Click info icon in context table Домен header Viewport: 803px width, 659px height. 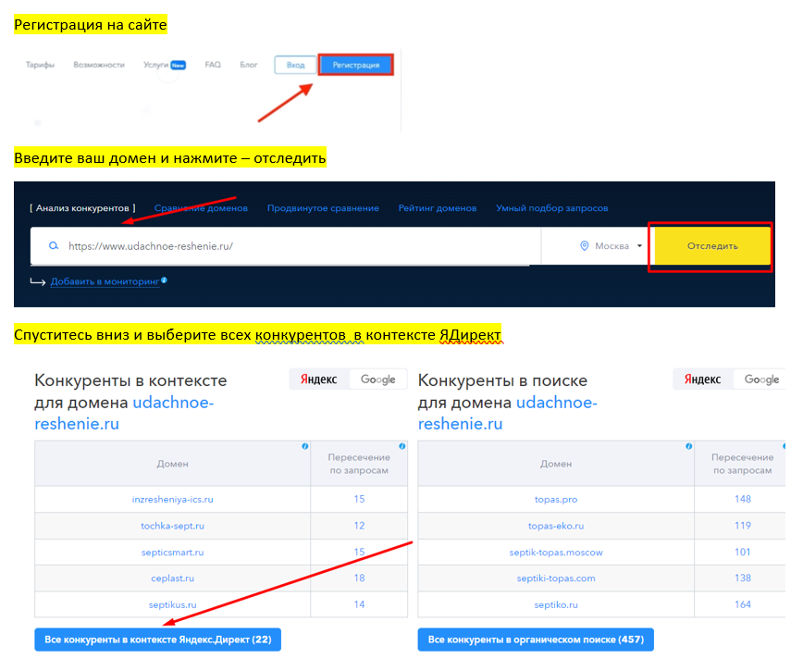(x=304, y=446)
